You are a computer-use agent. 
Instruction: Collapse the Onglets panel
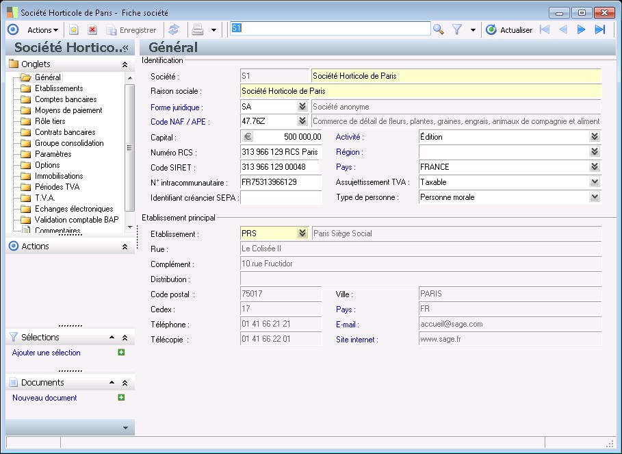[x=125, y=64]
